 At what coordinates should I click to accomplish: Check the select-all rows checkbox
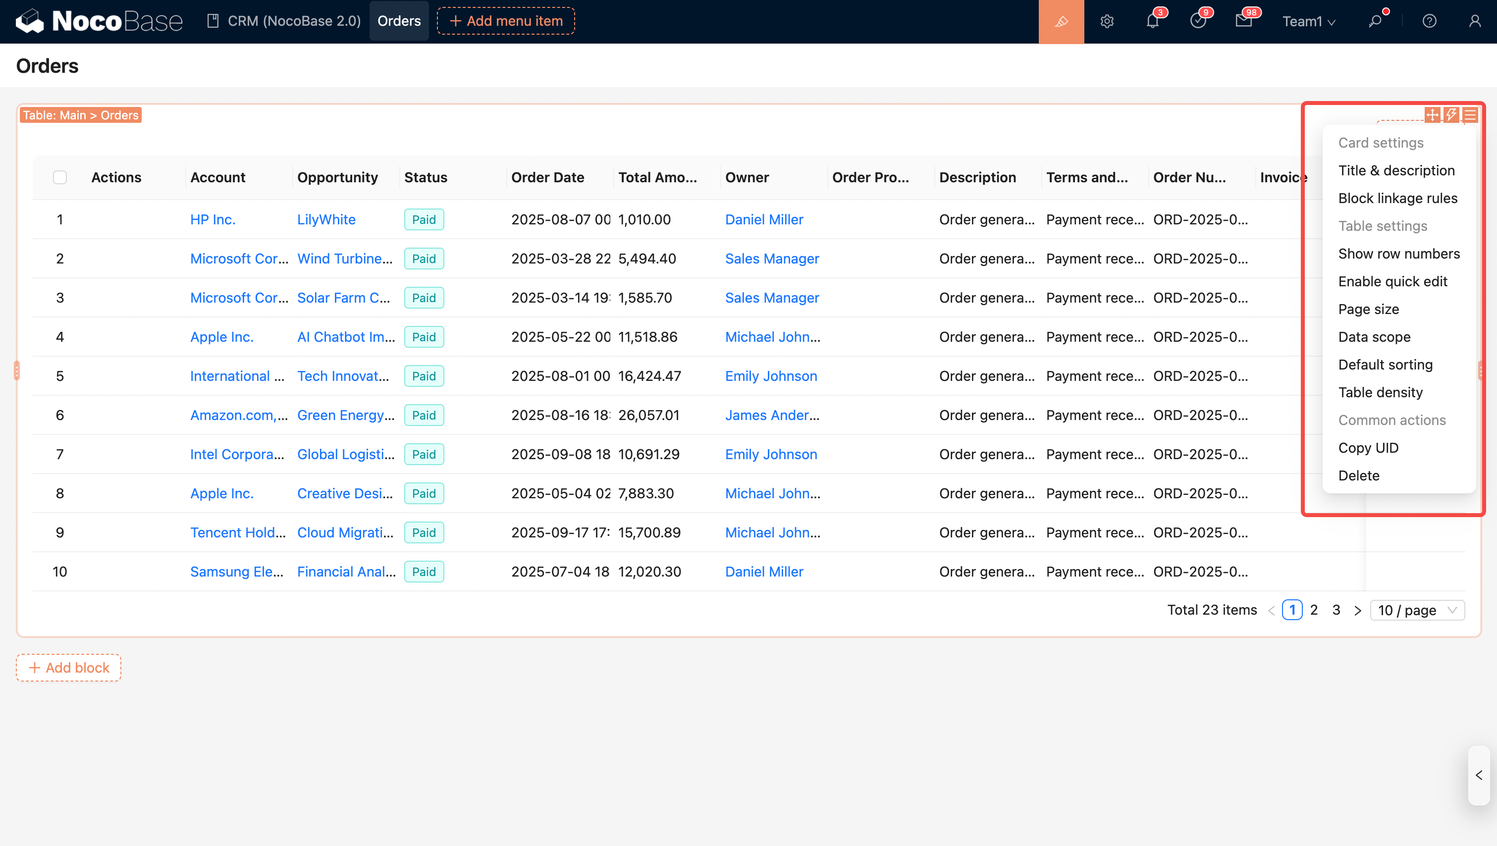click(60, 177)
